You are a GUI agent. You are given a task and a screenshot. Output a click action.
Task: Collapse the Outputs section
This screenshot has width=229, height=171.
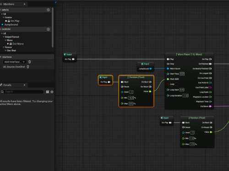(x=1, y=29)
